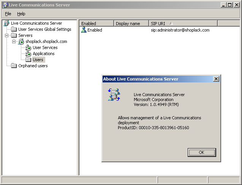Maximize the Live Communications Server window

click(229, 5)
